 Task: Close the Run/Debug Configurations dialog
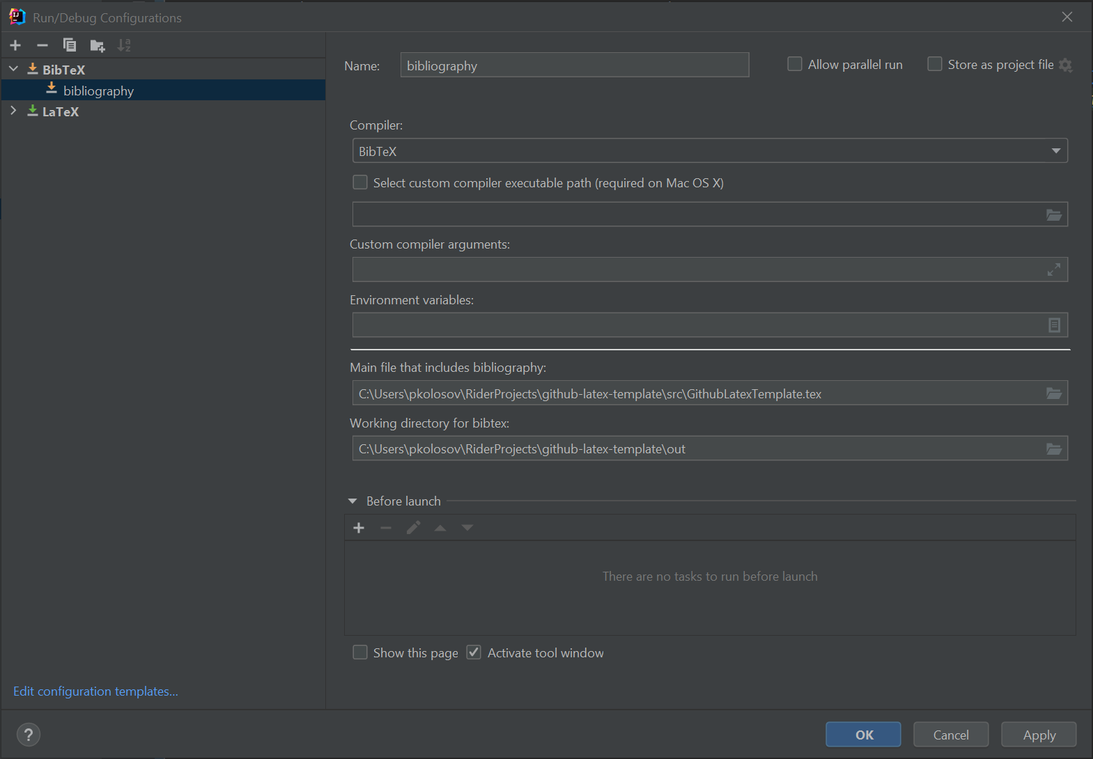click(1067, 17)
